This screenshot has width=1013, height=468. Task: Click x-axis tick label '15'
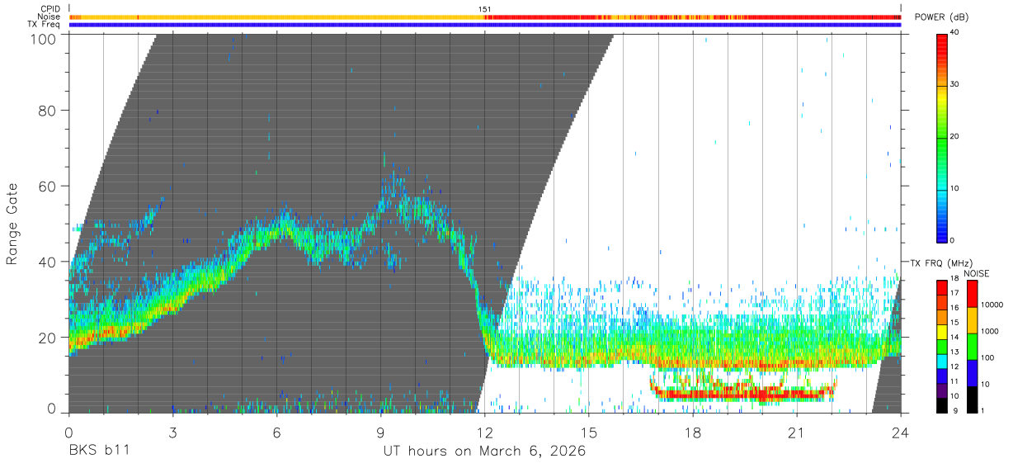pyautogui.click(x=588, y=433)
